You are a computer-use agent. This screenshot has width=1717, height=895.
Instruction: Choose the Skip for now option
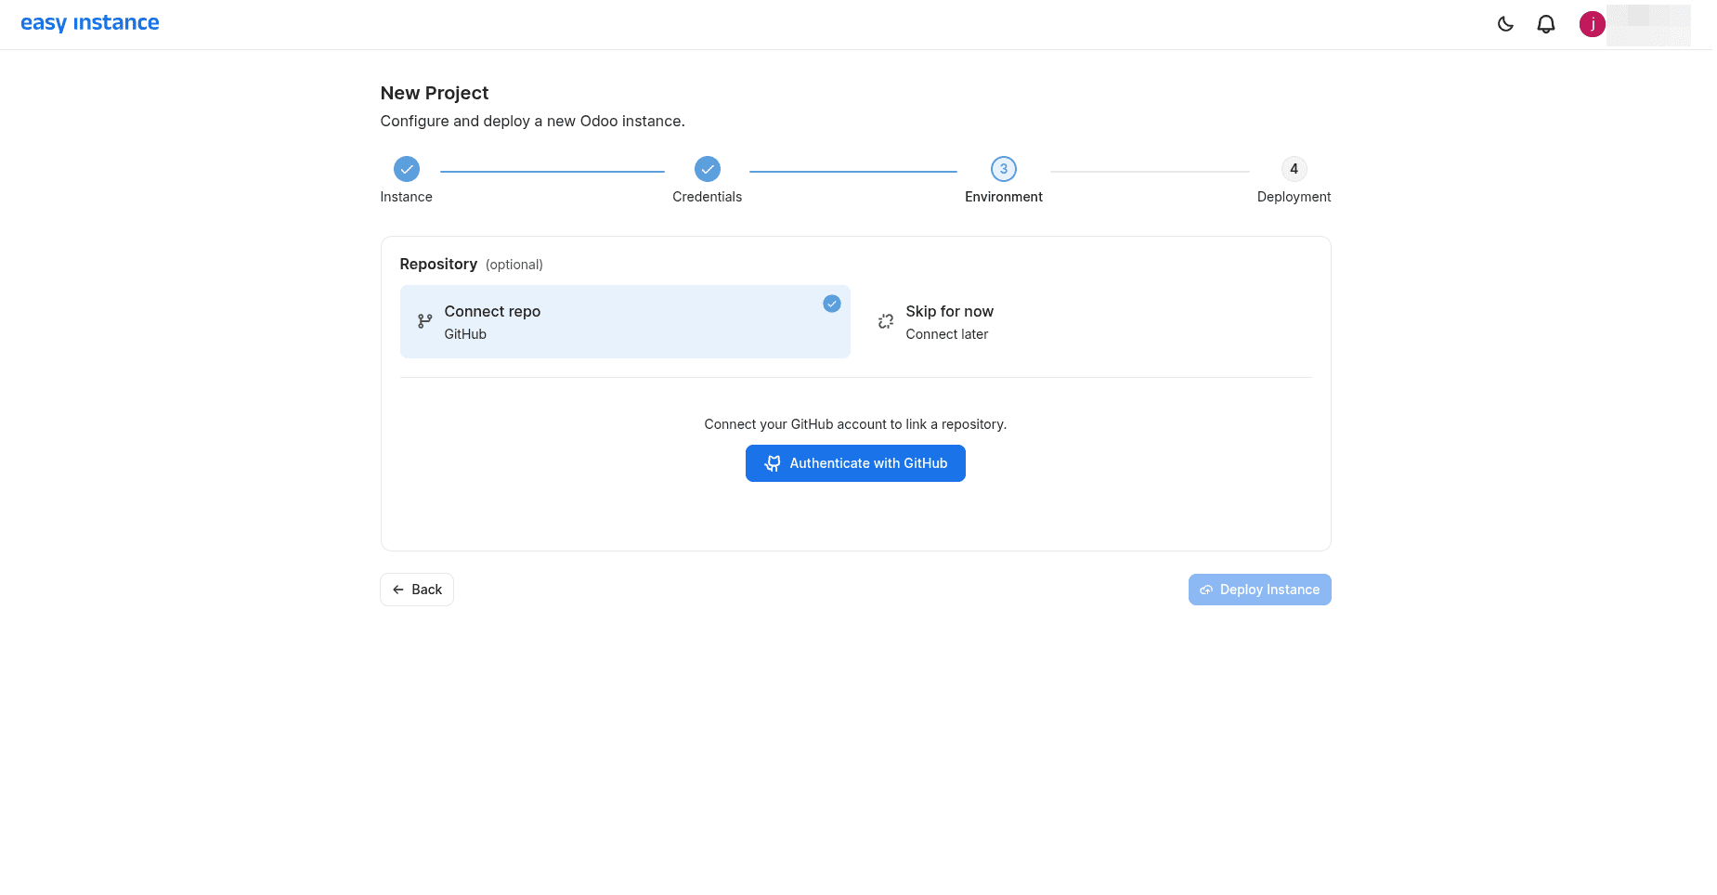tap(1086, 321)
